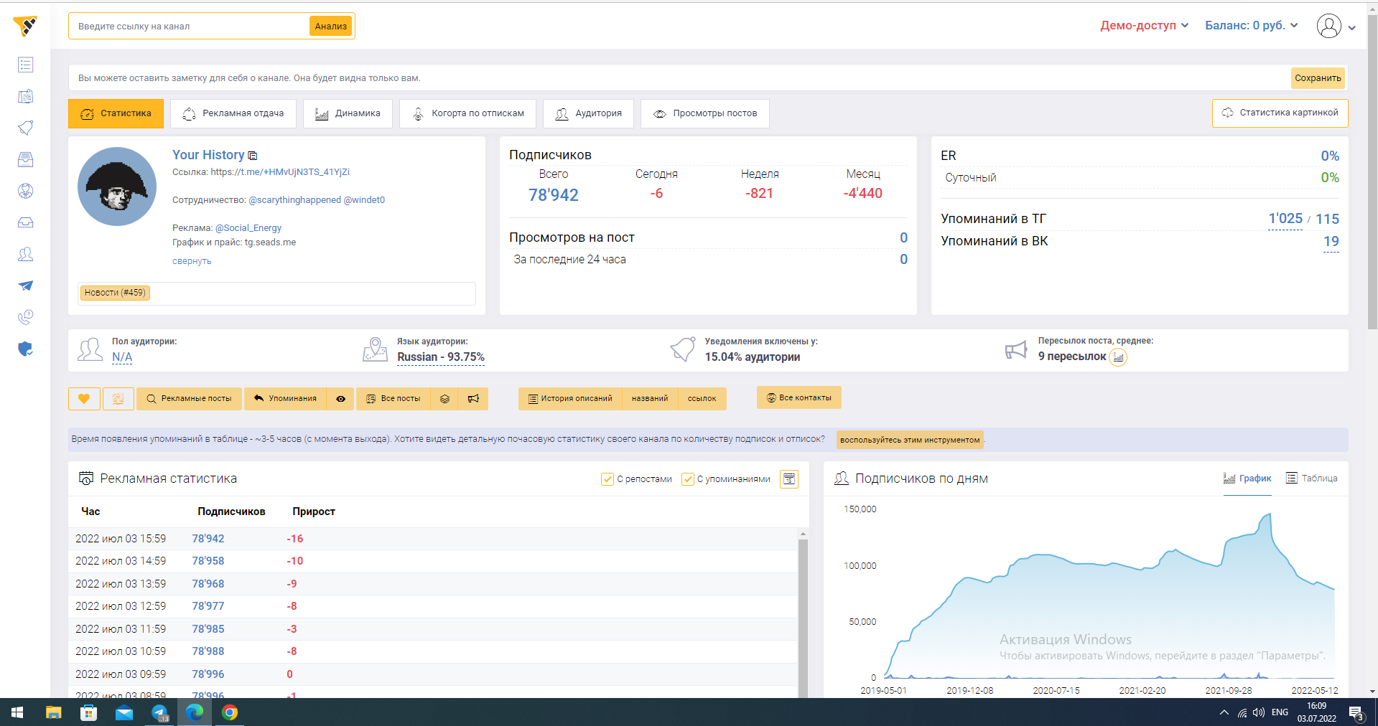Image resolution: width=1378 pixels, height=726 pixels.
Task: Click the filter icon in Рекламная статистика header
Action: click(788, 479)
